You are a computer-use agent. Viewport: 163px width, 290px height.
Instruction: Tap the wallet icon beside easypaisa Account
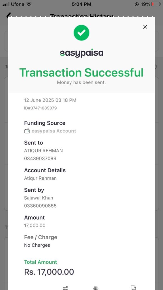coord(27,131)
